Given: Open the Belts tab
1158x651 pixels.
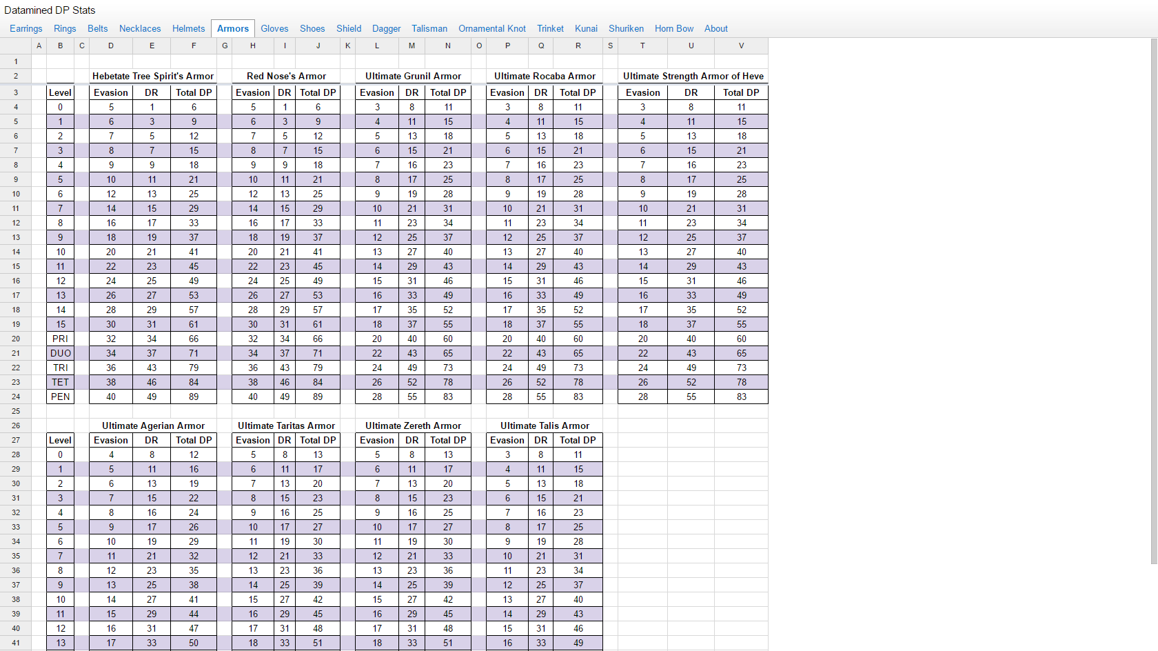Looking at the screenshot, I should click(x=98, y=28).
